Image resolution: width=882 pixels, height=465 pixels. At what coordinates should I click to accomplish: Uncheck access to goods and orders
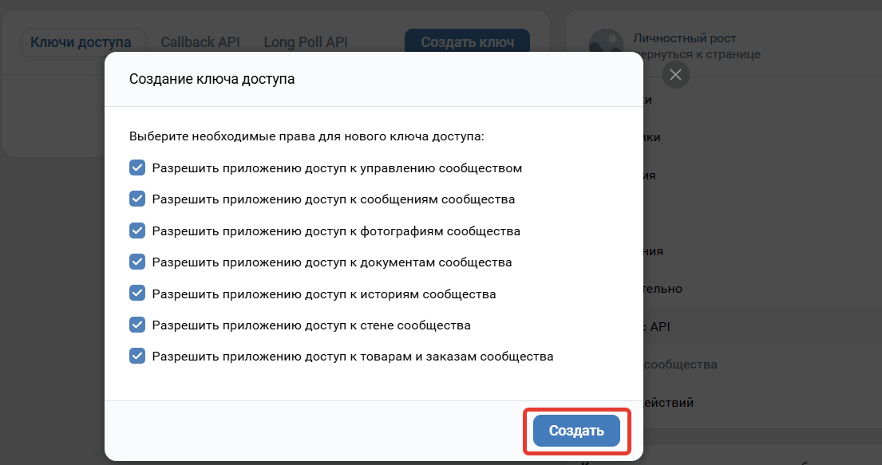pos(137,356)
